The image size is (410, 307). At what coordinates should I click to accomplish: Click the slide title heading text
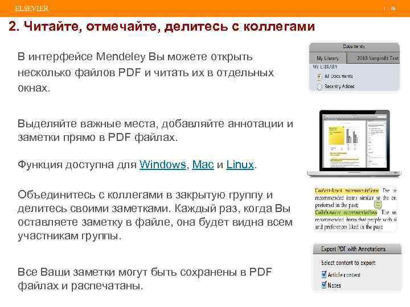tap(162, 26)
